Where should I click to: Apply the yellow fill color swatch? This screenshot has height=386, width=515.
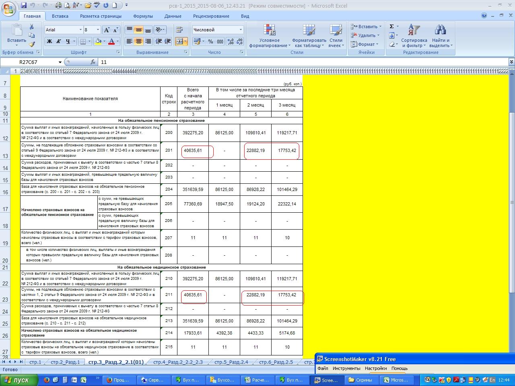pos(98,41)
